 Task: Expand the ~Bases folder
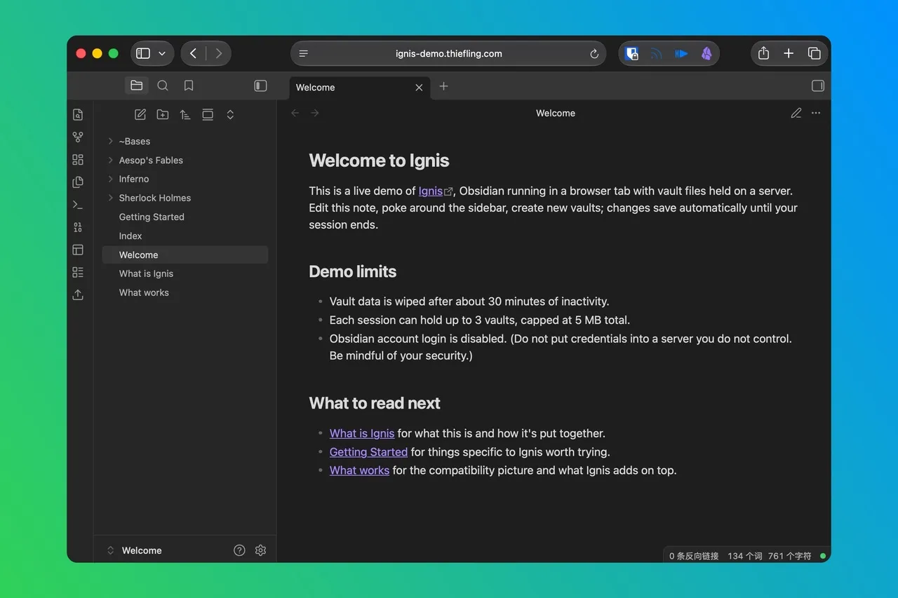[x=111, y=141]
